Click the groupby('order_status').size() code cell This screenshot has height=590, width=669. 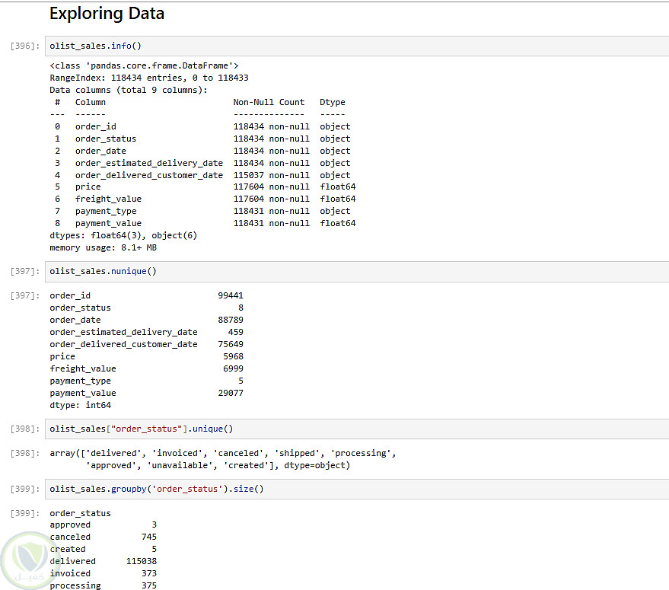[358, 489]
